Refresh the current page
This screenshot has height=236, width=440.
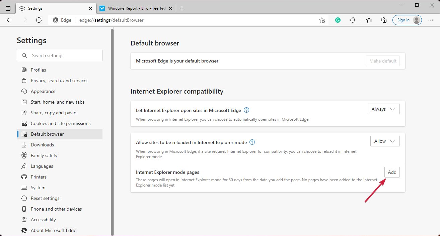pos(39,20)
